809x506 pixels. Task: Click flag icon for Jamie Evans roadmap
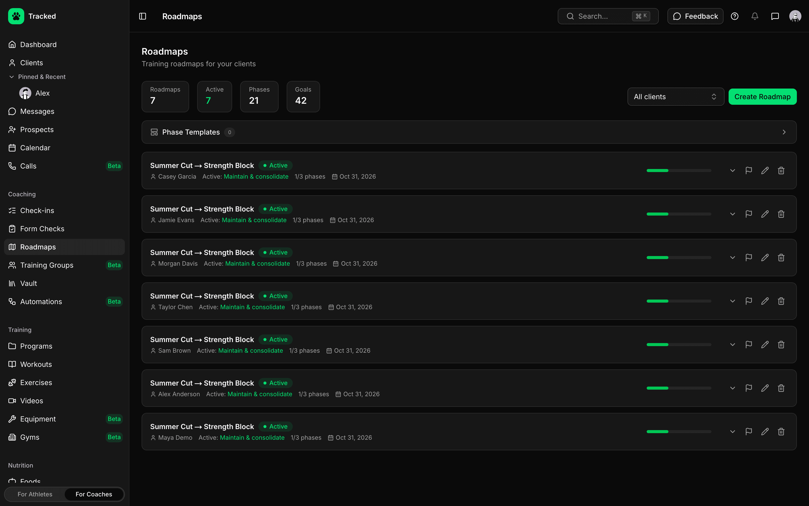(x=749, y=214)
